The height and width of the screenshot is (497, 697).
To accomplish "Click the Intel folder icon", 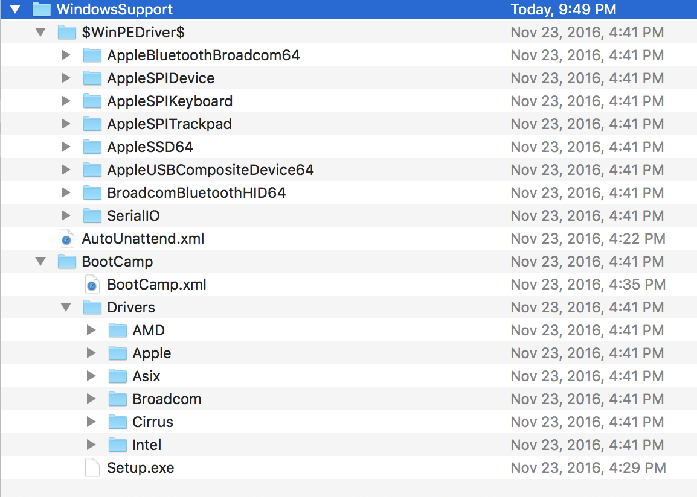I will click(x=118, y=445).
